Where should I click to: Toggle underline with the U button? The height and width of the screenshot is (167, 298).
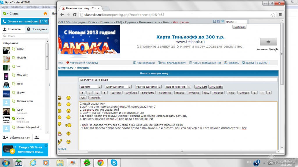pyautogui.click(x=97, y=93)
